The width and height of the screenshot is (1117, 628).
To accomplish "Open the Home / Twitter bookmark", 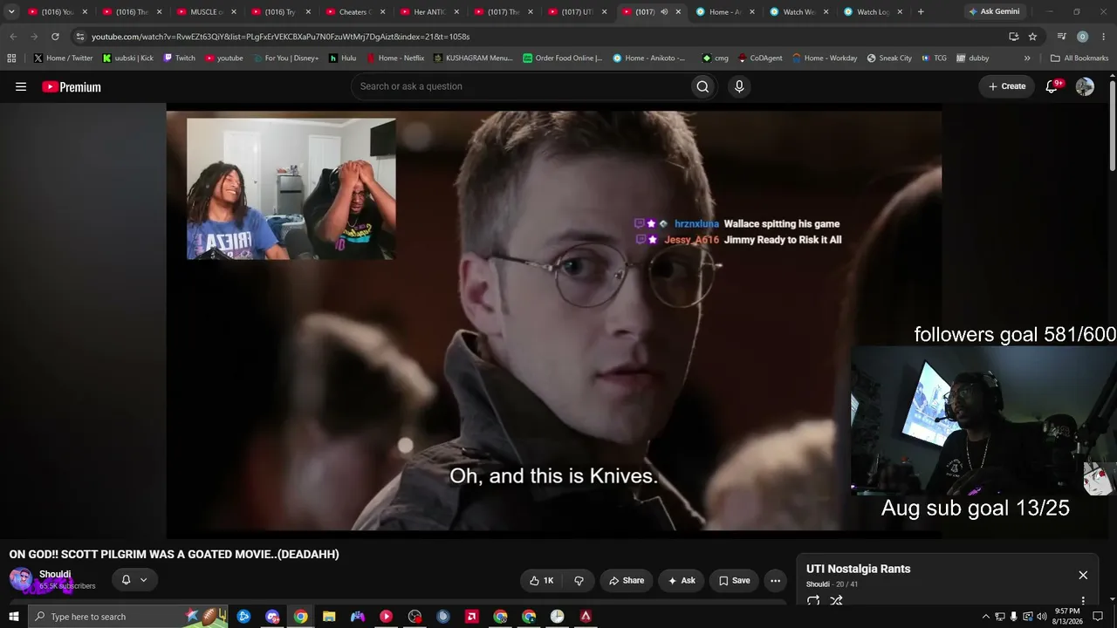I will click(x=63, y=58).
